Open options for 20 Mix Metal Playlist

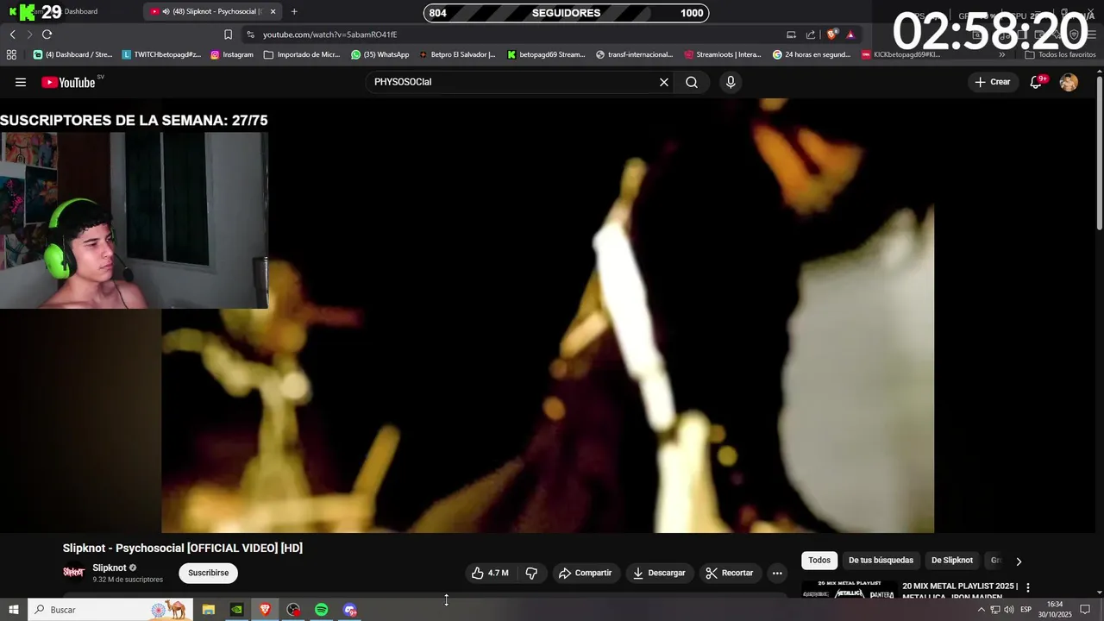tap(1027, 588)
